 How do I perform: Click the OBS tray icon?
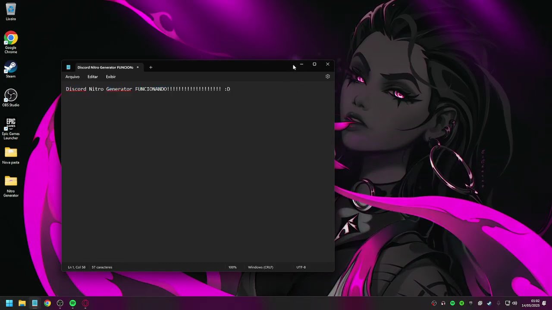pyautogui.click(x=434, y=303)
